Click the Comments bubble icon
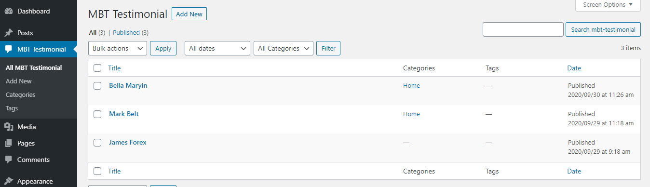 coord(9,160)
